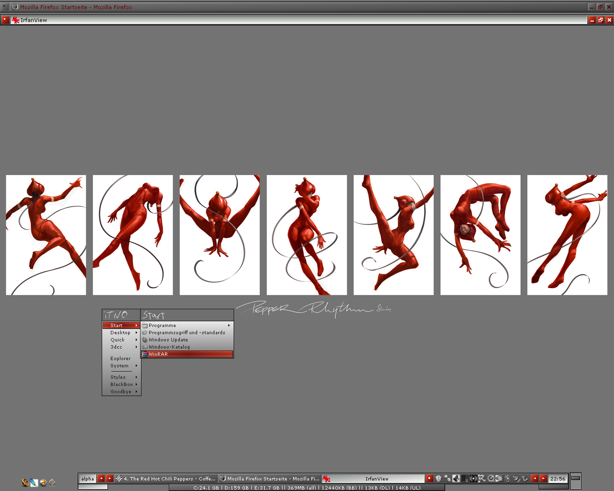Screen dimensions: 614x491
Task: Click the gold ring icon on the desktop dock
Action: coord(25,482)
